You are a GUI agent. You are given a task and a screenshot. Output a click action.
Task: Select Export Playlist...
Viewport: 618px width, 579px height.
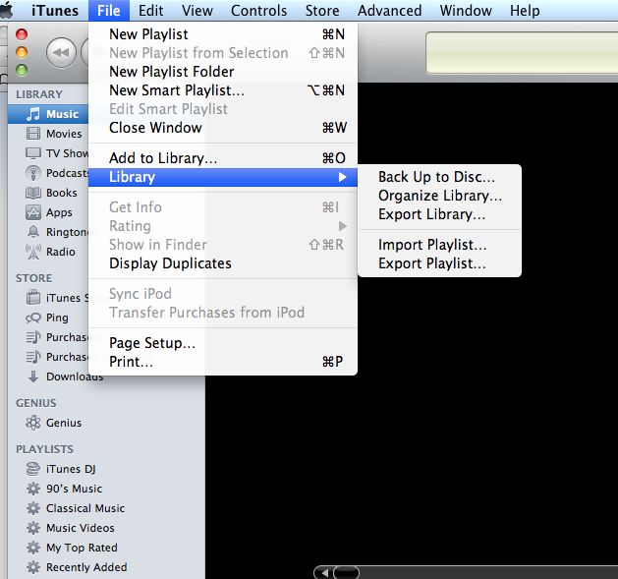coord(439,263)
